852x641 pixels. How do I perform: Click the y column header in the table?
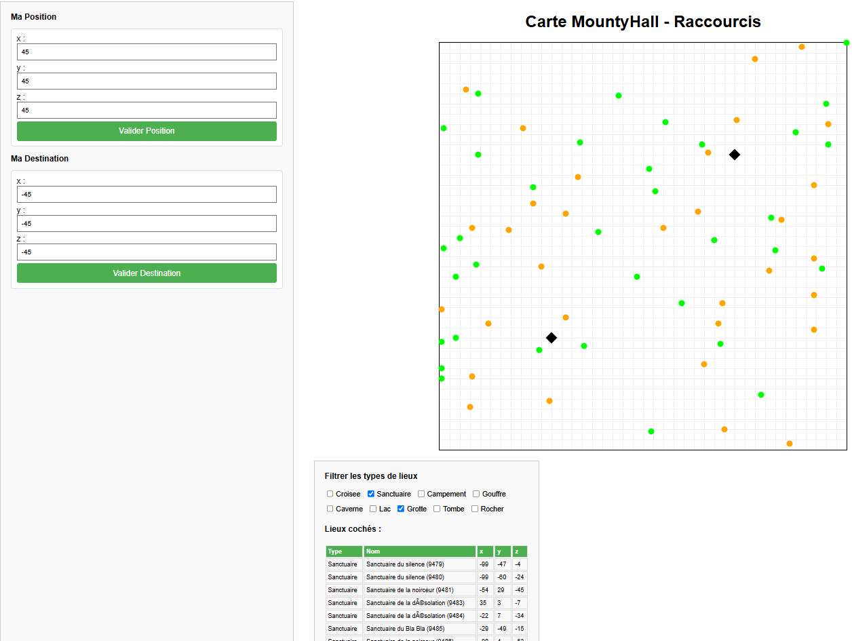coord(502,551)
